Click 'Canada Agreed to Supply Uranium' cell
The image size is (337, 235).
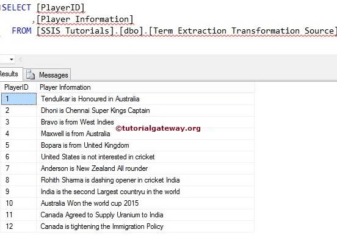145,215
